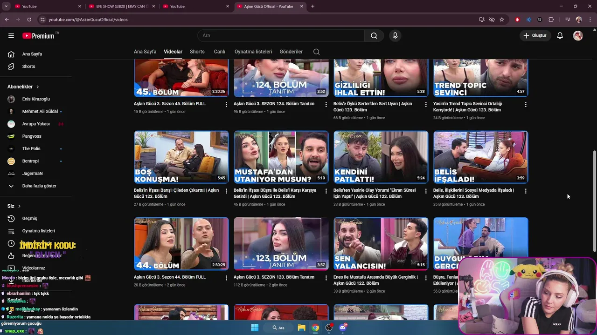
Task: Open account avatar menu
Action: point(578,36)
